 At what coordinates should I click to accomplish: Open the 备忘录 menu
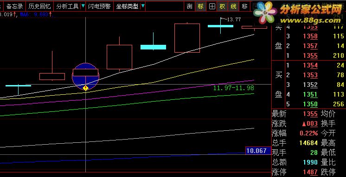[14, 6]
